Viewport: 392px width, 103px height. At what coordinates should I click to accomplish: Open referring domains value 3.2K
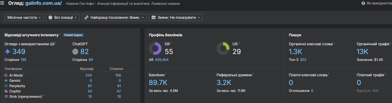pyautogui.click(x=224, y=83)
